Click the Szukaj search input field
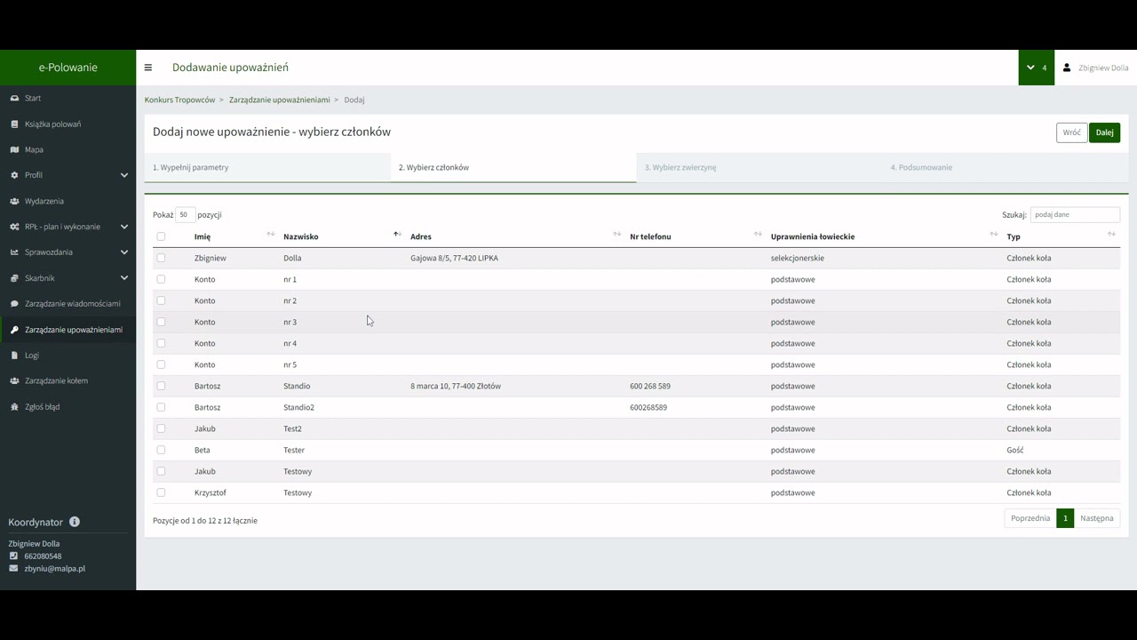This screenshot has width=1137, height=640. 1075,214
